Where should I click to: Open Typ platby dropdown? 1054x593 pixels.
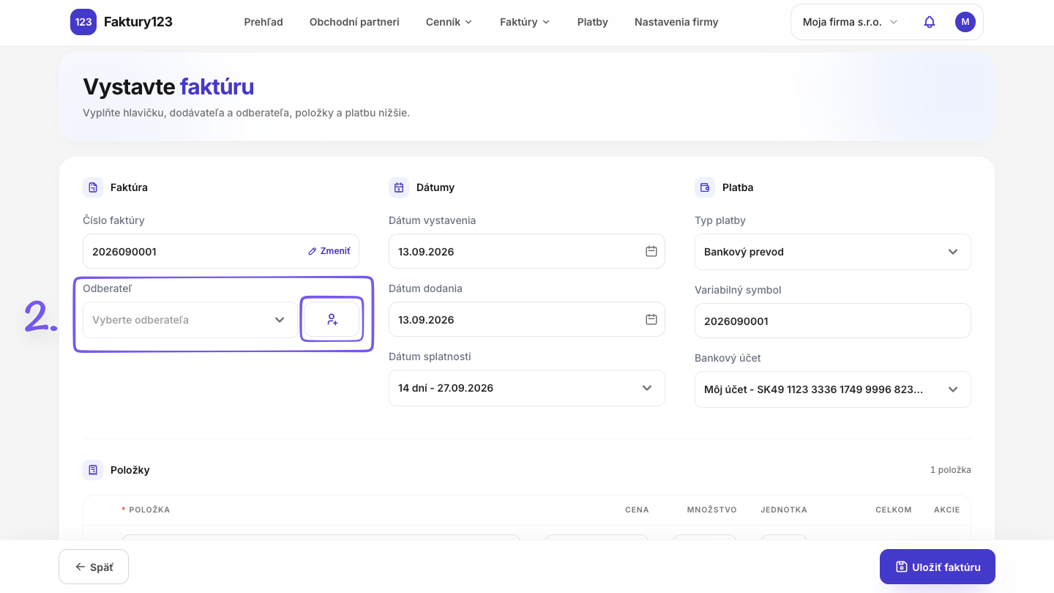tap(833, 252)
